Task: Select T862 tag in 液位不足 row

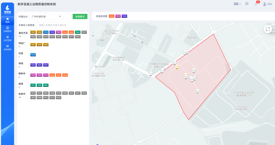Action: click(x=33, y=37)
